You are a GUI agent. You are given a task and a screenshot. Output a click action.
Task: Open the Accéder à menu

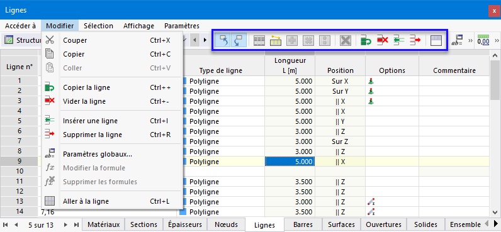20,26
